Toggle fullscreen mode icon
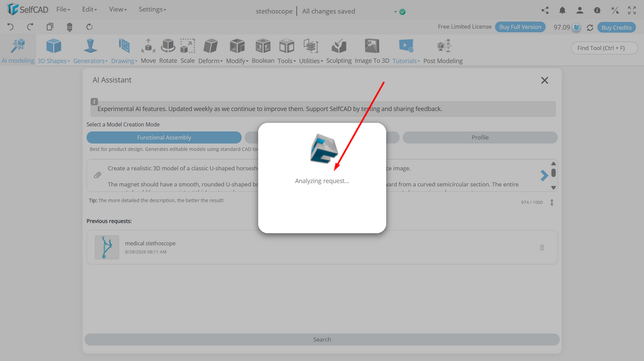644x361 pixels. pos(631,11)
